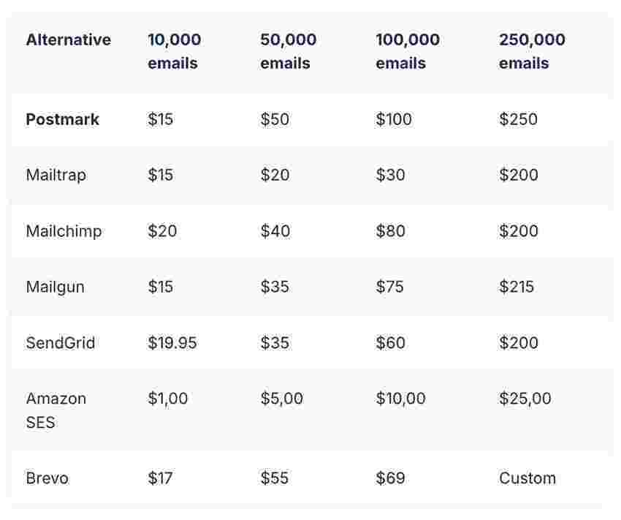The image size is (621, 520).
Task: Click the Alternative column header
Action: point(68,40)
